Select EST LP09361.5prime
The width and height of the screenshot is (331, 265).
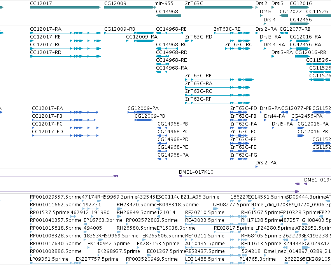click(x=49, y=259)
